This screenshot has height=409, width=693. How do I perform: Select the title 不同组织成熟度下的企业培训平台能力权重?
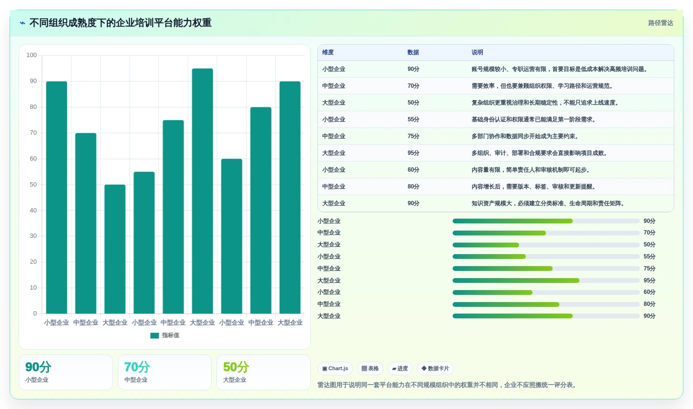(x=120, y=23)
